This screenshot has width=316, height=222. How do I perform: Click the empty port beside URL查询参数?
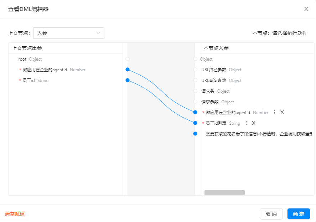point(195,80)
